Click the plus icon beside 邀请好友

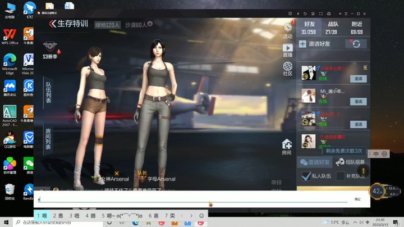pos(302,44)
